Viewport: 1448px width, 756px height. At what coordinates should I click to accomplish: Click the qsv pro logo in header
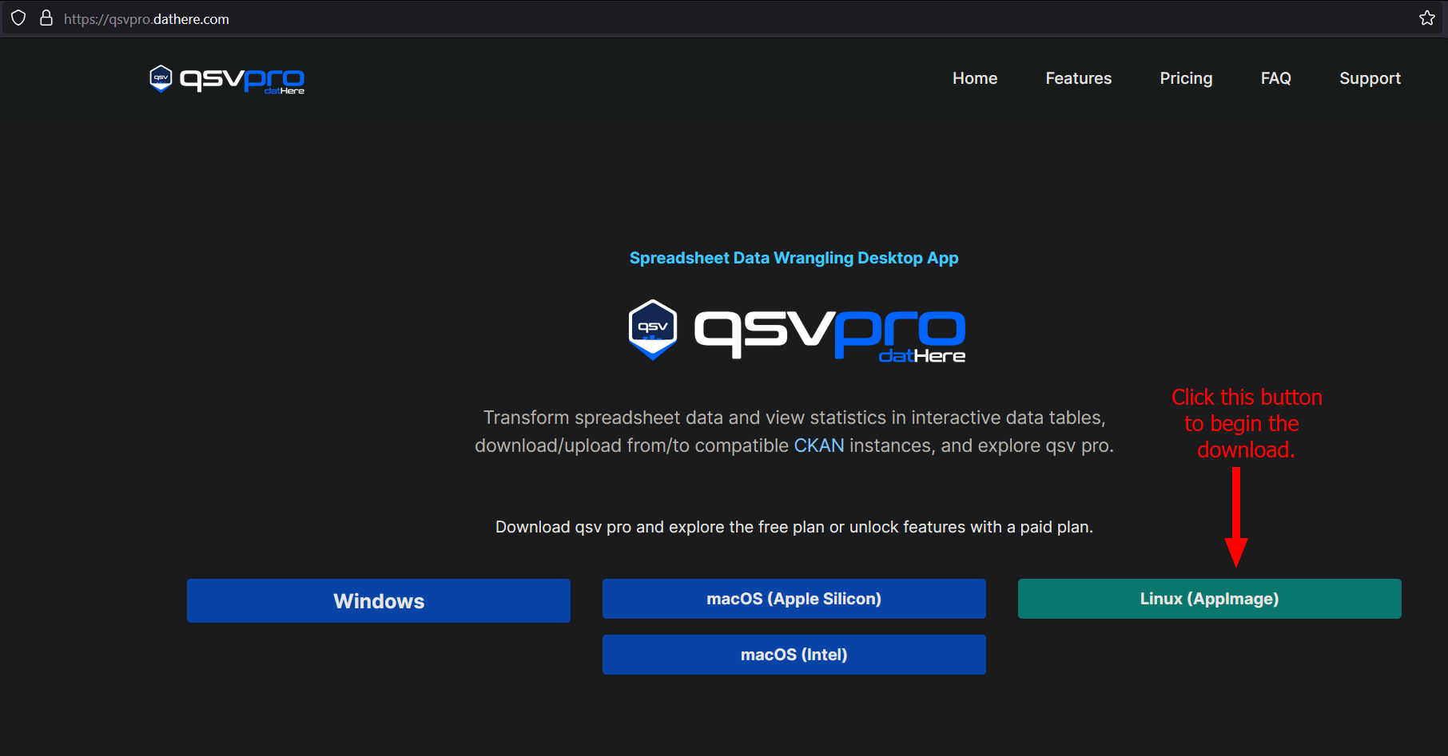pyautogui.click(x=227, y=79)
